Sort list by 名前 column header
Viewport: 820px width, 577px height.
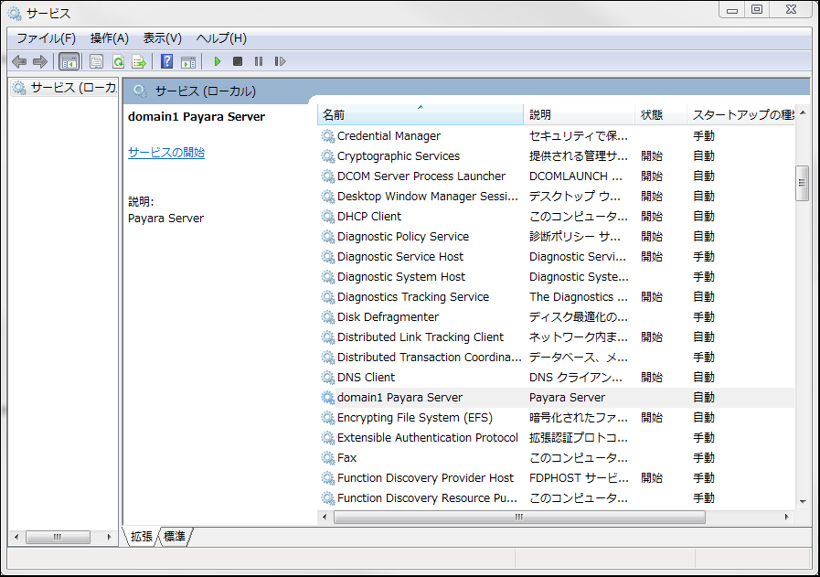[x=421, y=115]
